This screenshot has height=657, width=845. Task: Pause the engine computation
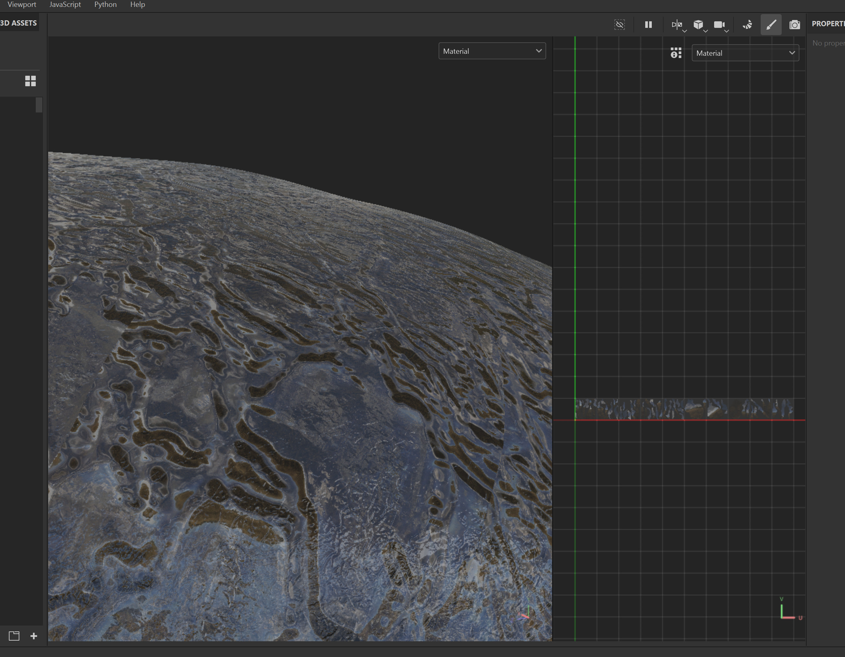[649, 25]
